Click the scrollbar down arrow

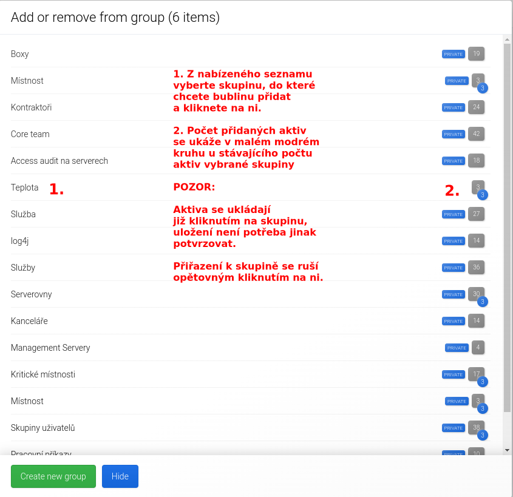508,450
